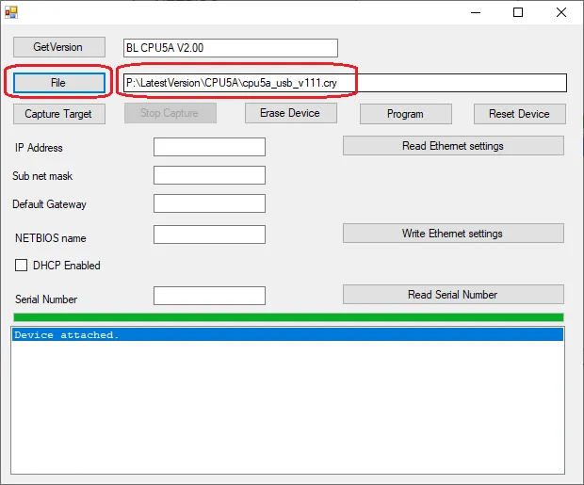Click the Serial Number label
Image resolution: width=584 pixels, height=485 pixels.
46,299
